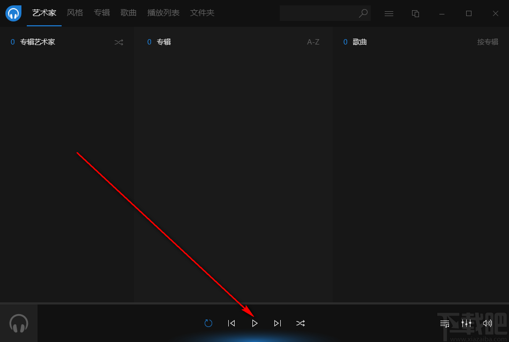Click the play button
This screenshot has width=509, height=342.
(x=255, y=323)
